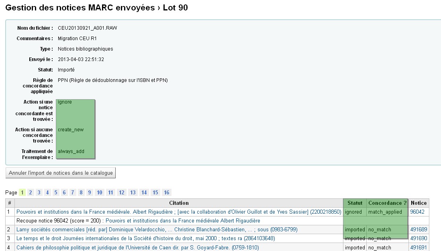The width and height of the screenshot is (441, 251).
Task: Click the Citation column header
Action: click(x=179, y=203)
